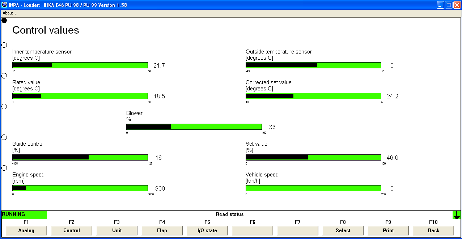
Task: Select the Flap button under F4
Action: click(x=162, y=230)
